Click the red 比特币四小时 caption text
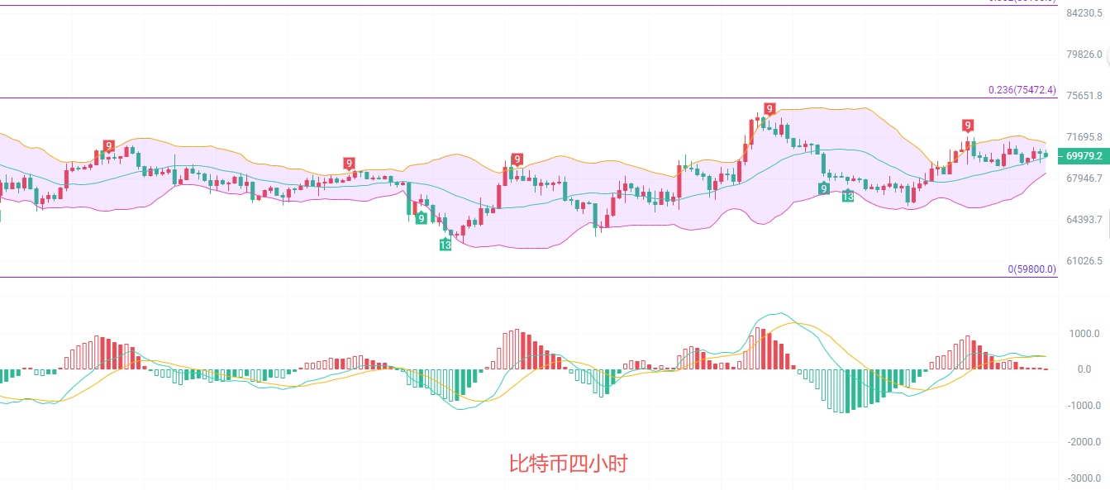The height and width of the screenshot is (490, 1110). pyautogui.click(x=568, y=464)
